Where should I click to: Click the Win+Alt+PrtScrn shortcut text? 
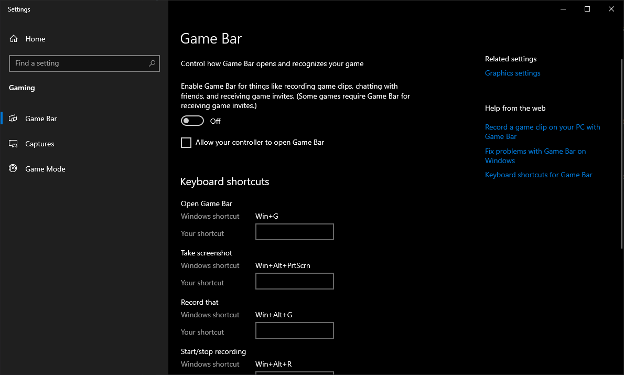(283, 265)
